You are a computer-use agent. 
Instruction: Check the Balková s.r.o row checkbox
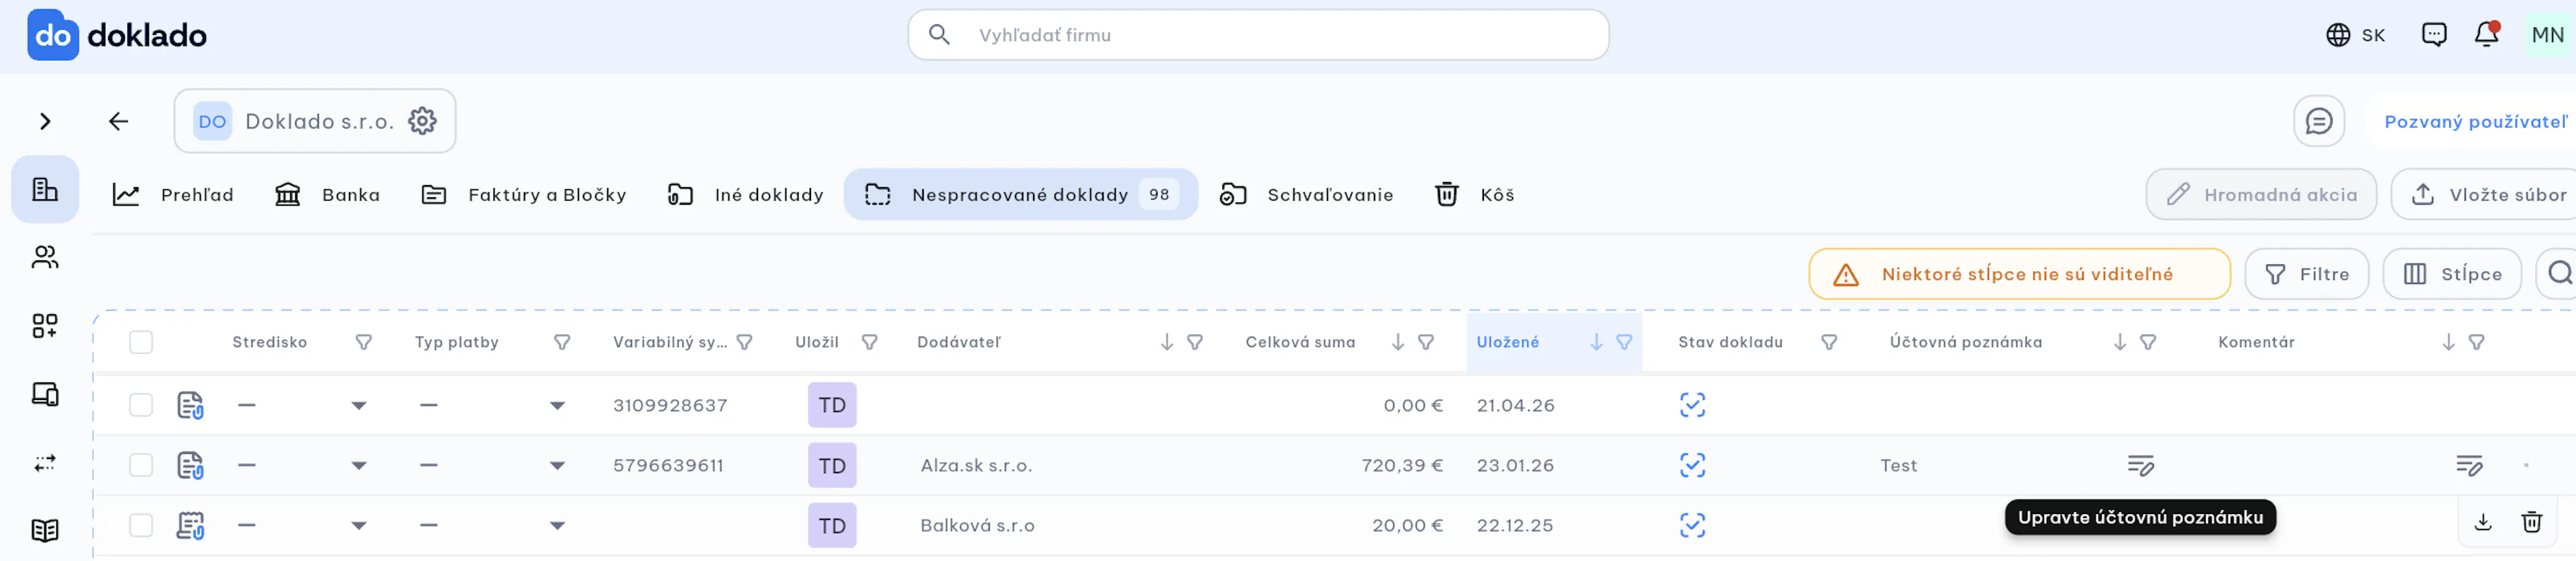pyautogui.click(x=141, y=525)
